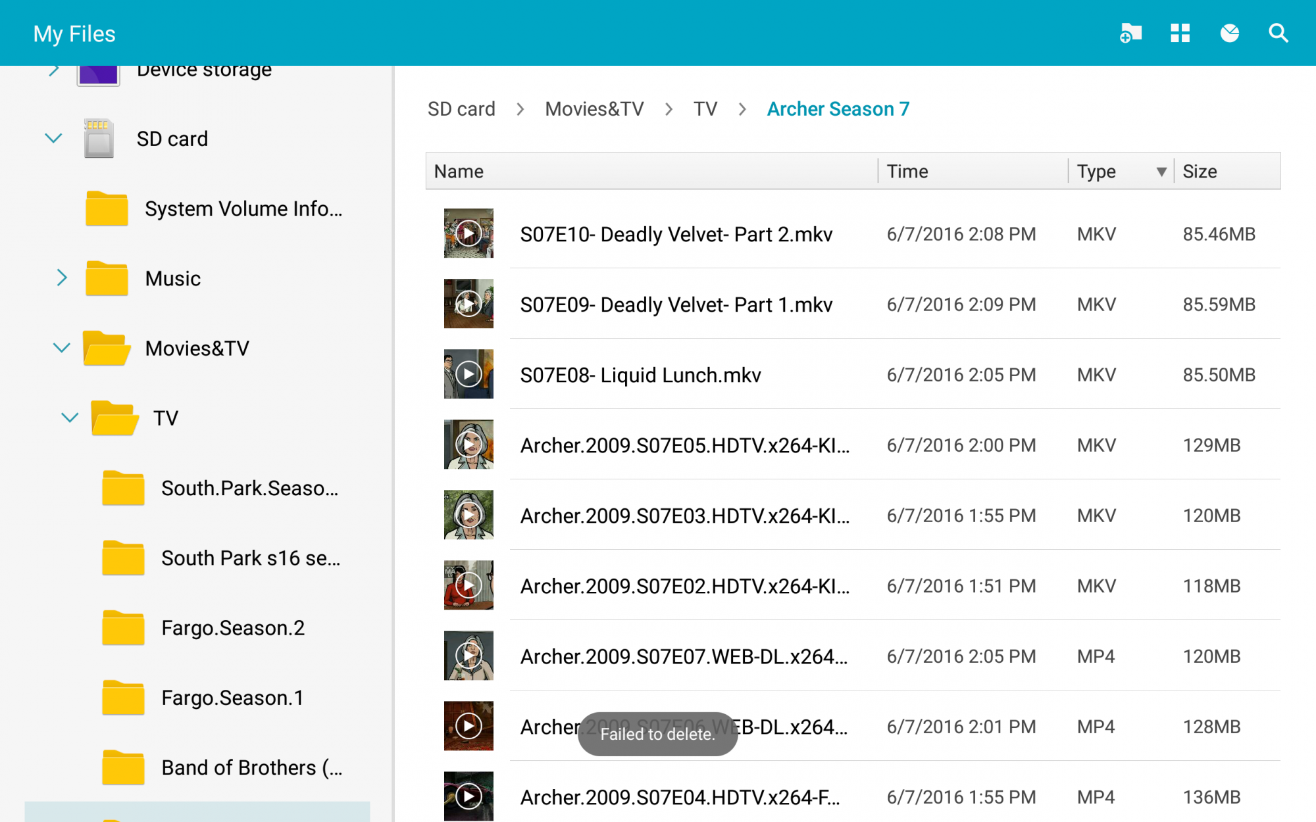Play the Archer S07E04 video thumbnail
Viewport: 1316px width, 822px height.
(468, 796)
